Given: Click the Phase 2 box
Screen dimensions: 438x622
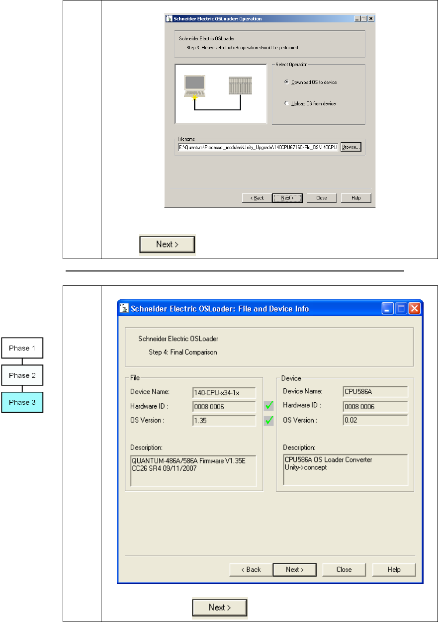Looking at the screenshot, I should coord(22,375).
